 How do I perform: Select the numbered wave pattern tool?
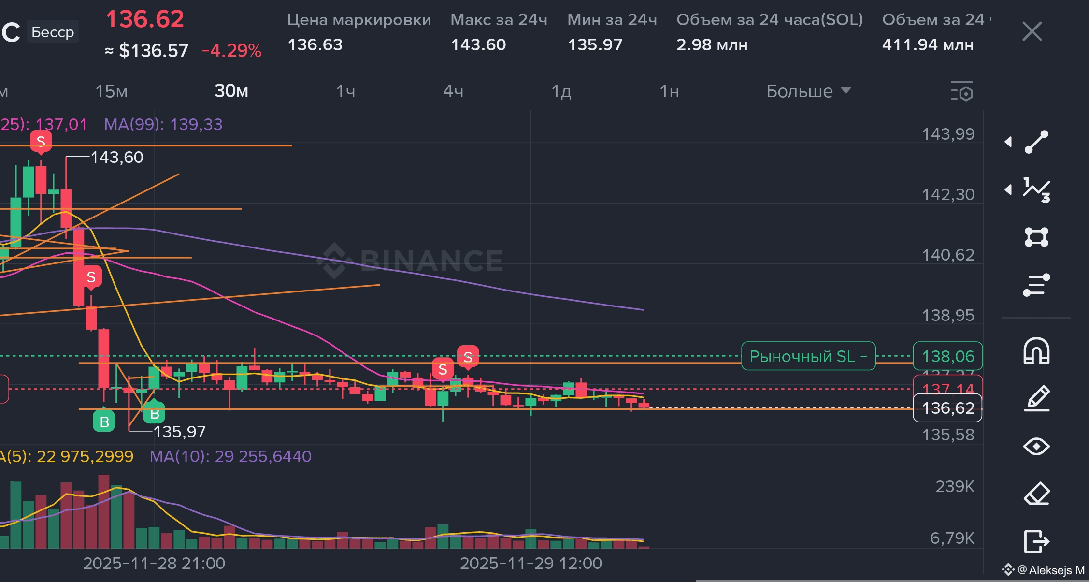point(1037,189)
